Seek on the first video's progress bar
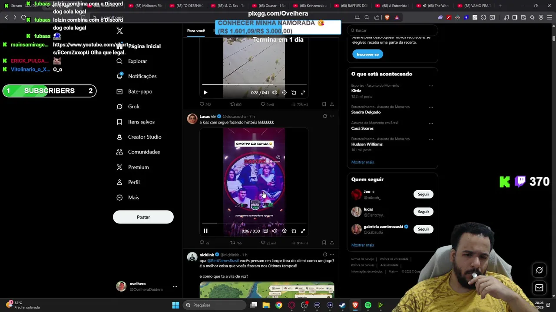Screen dimensions: 556x312 coord(254,84)
